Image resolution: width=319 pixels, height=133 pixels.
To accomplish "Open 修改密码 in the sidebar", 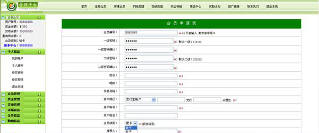I will pyautogui.click(x=18, y=80).
